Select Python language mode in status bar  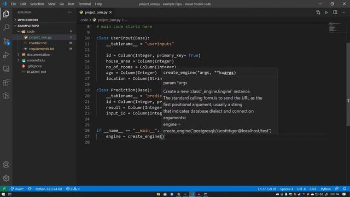[x=325, y=189]
